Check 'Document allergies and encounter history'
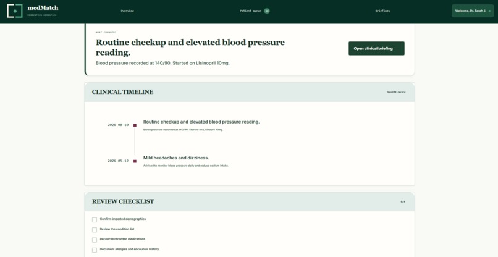Image resolution: width=498 pixels, height=257 pixels. tap(95, 250)
